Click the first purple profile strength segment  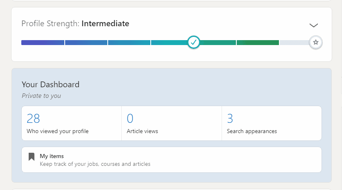point(43,43)
